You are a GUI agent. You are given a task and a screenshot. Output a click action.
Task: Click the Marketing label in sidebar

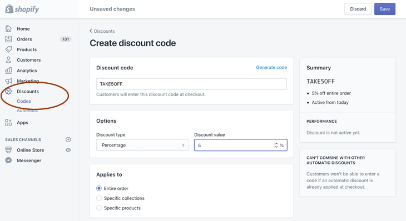click(x=28, y=81)
